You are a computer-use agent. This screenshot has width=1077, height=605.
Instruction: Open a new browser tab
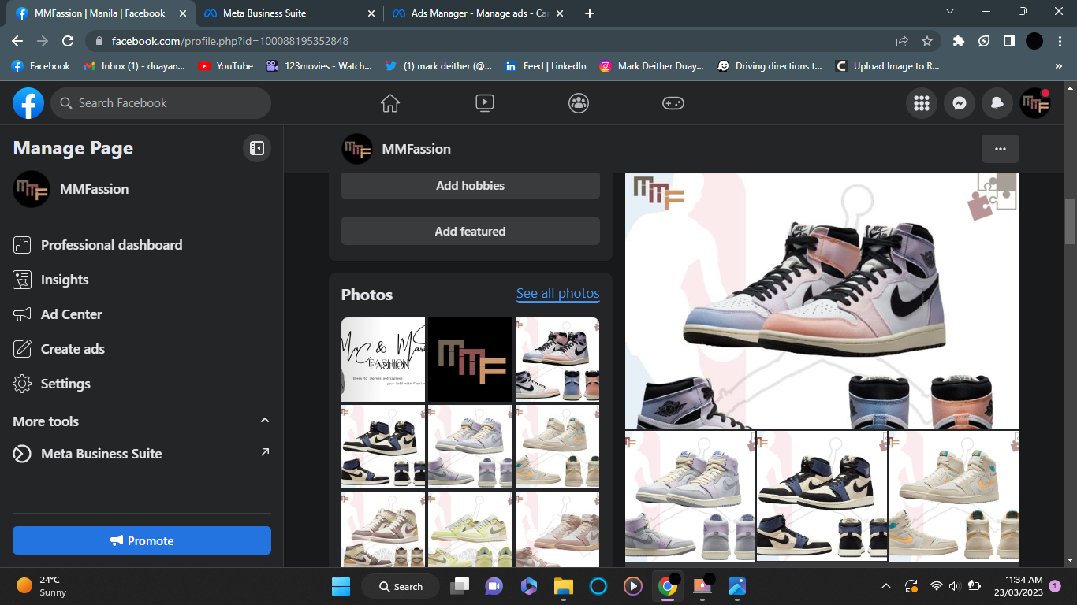click(x=590, y=13)
